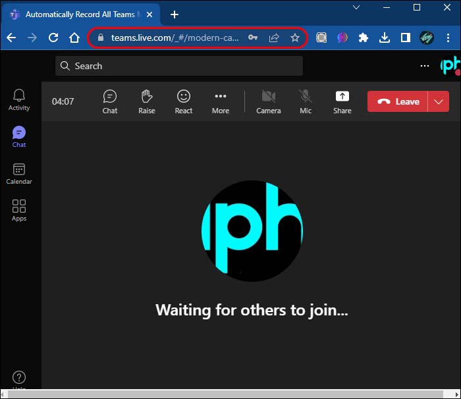Turn on the Camera
Image resolution: width=461 pixels, height=399 pixels.
269,102
